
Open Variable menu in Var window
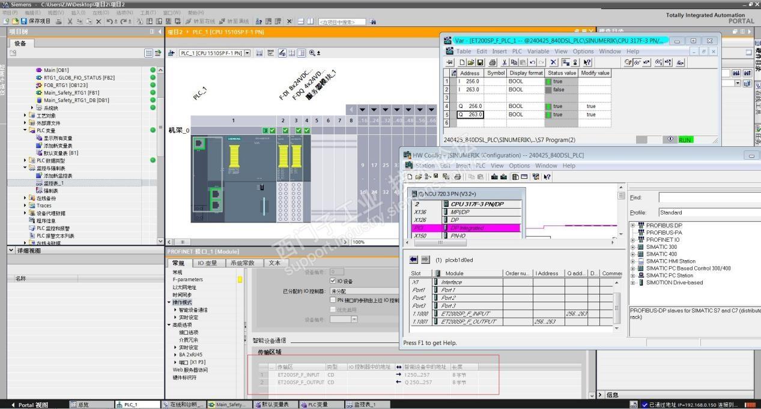pos(538,52)
